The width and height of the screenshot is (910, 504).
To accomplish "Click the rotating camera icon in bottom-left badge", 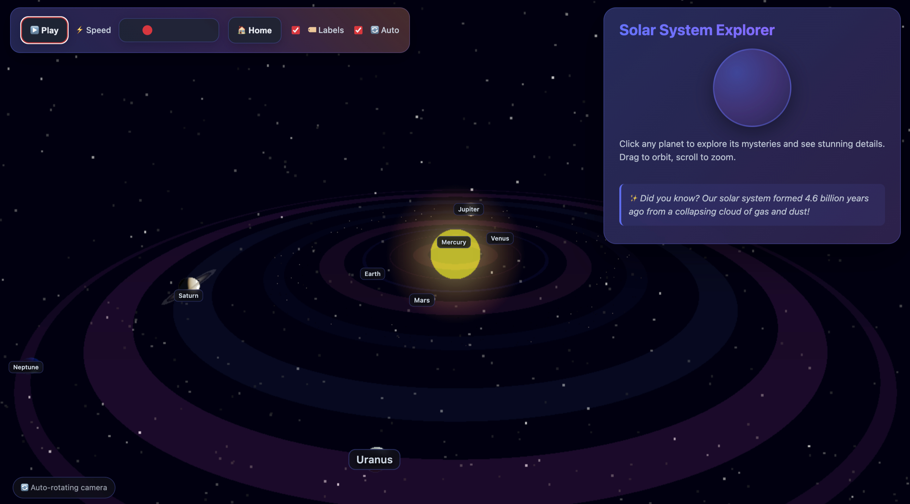I will pos(24,487).
